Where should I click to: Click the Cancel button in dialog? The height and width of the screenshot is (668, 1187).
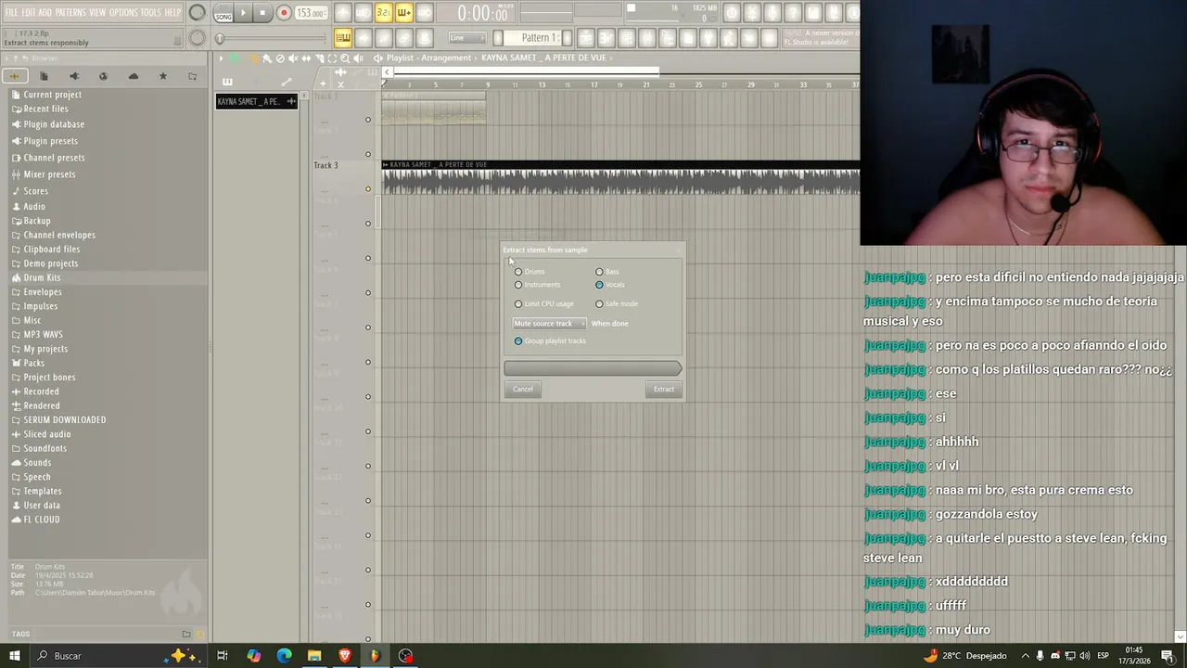[x=523, y=389]
